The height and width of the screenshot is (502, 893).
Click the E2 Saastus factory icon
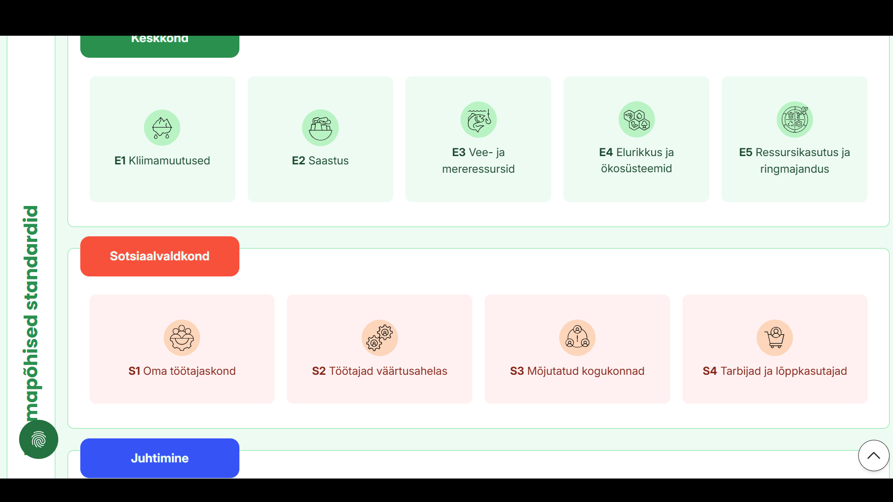pos(320,128)
